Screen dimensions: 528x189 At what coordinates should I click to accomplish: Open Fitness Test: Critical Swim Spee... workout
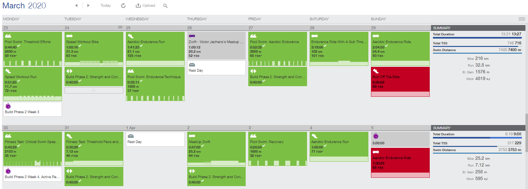click(32, 148)
